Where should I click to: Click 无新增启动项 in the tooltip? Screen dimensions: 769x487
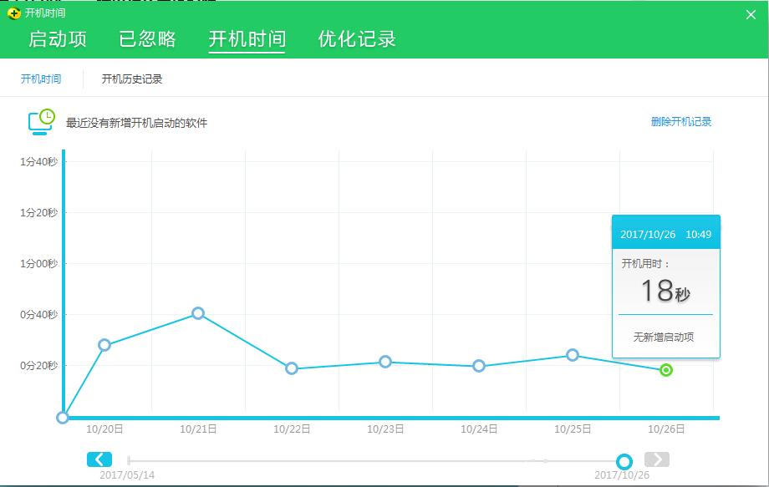tap(663, 337)
